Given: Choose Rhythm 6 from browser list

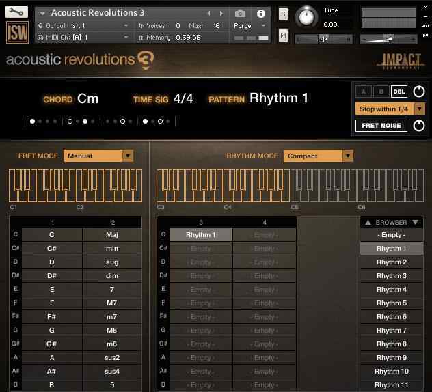Looking at the screenshot, I should (392, 317).
